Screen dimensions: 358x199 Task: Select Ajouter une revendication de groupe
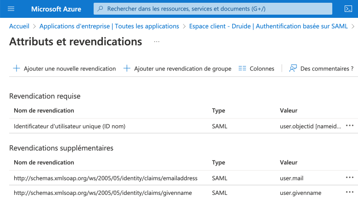tap(183, 69)
